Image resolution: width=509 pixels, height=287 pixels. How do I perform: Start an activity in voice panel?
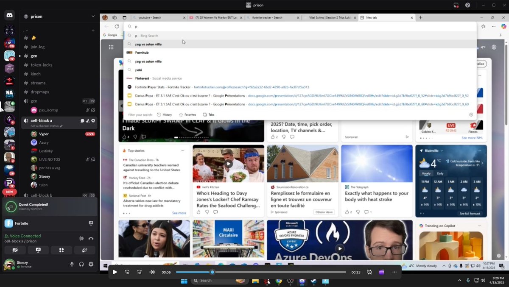pyautogui.click(x=62, y=250)
